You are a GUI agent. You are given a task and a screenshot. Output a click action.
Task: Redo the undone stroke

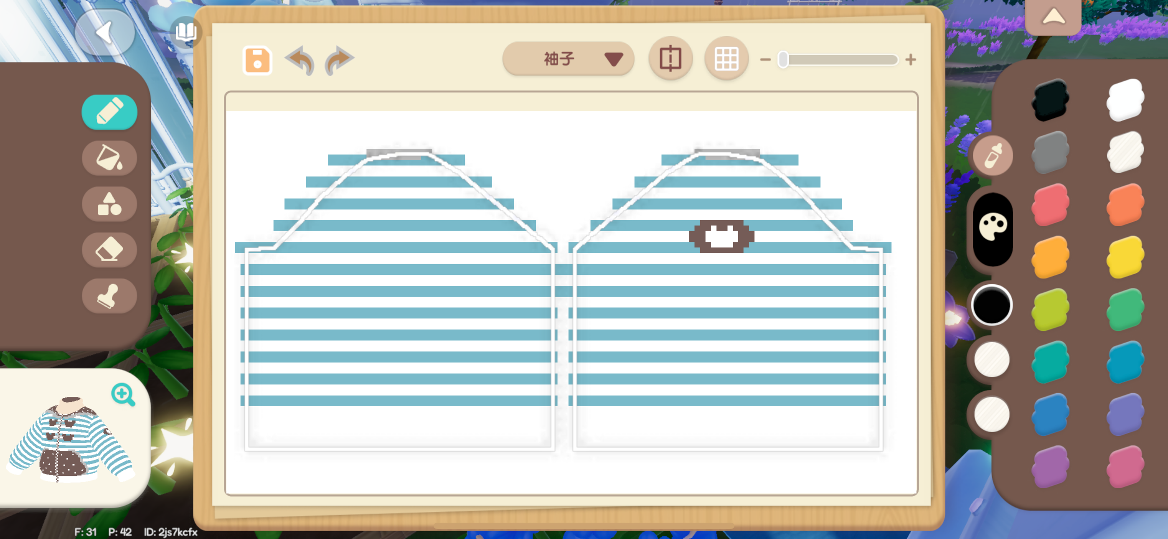pos(339,60)
